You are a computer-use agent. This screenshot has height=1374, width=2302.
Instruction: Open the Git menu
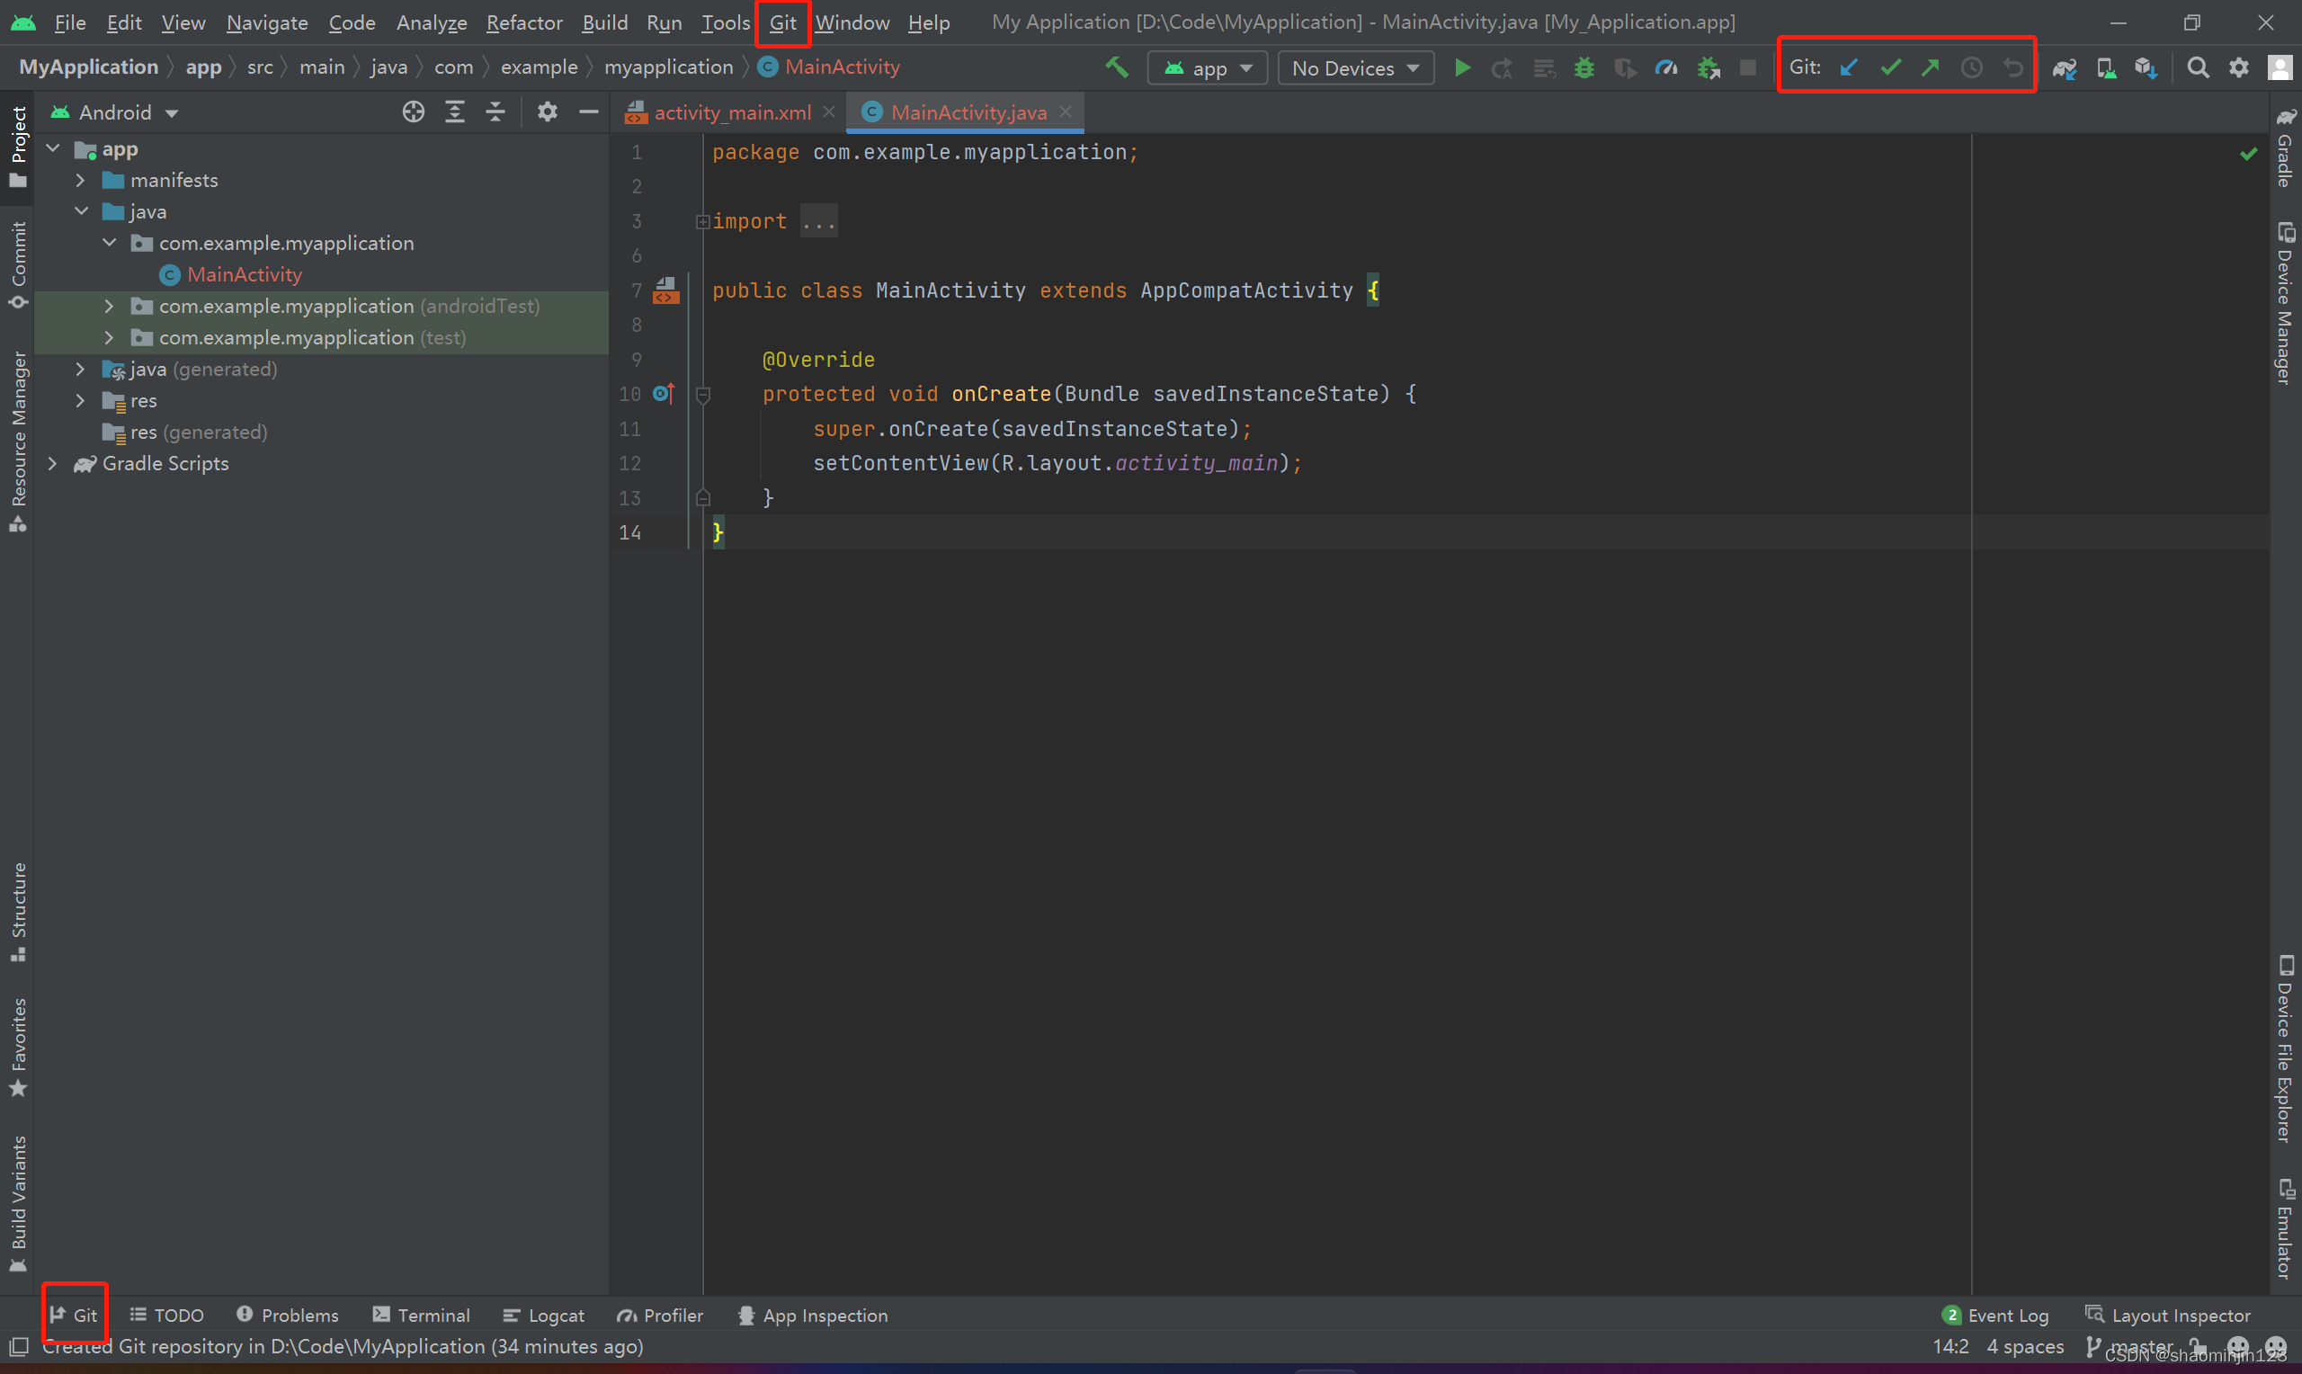click(x=782, y=22)
